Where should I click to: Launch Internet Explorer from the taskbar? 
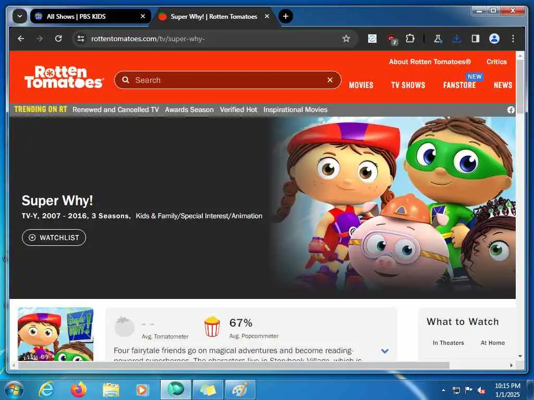coord(46,390)
